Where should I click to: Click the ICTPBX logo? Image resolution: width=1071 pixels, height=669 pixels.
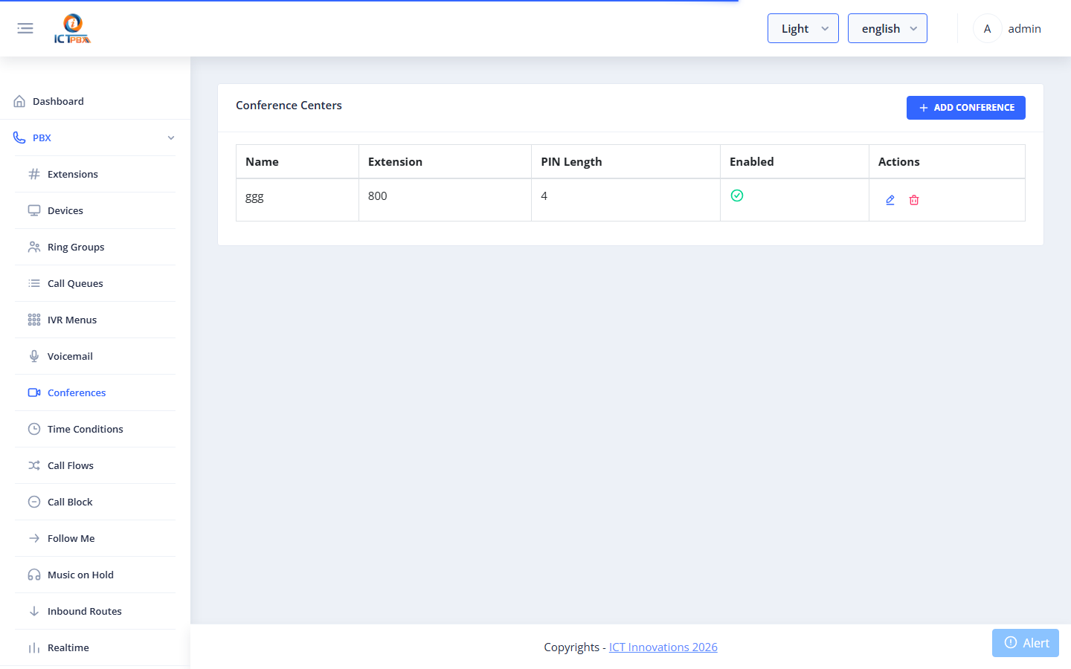[x=72, y=28]
